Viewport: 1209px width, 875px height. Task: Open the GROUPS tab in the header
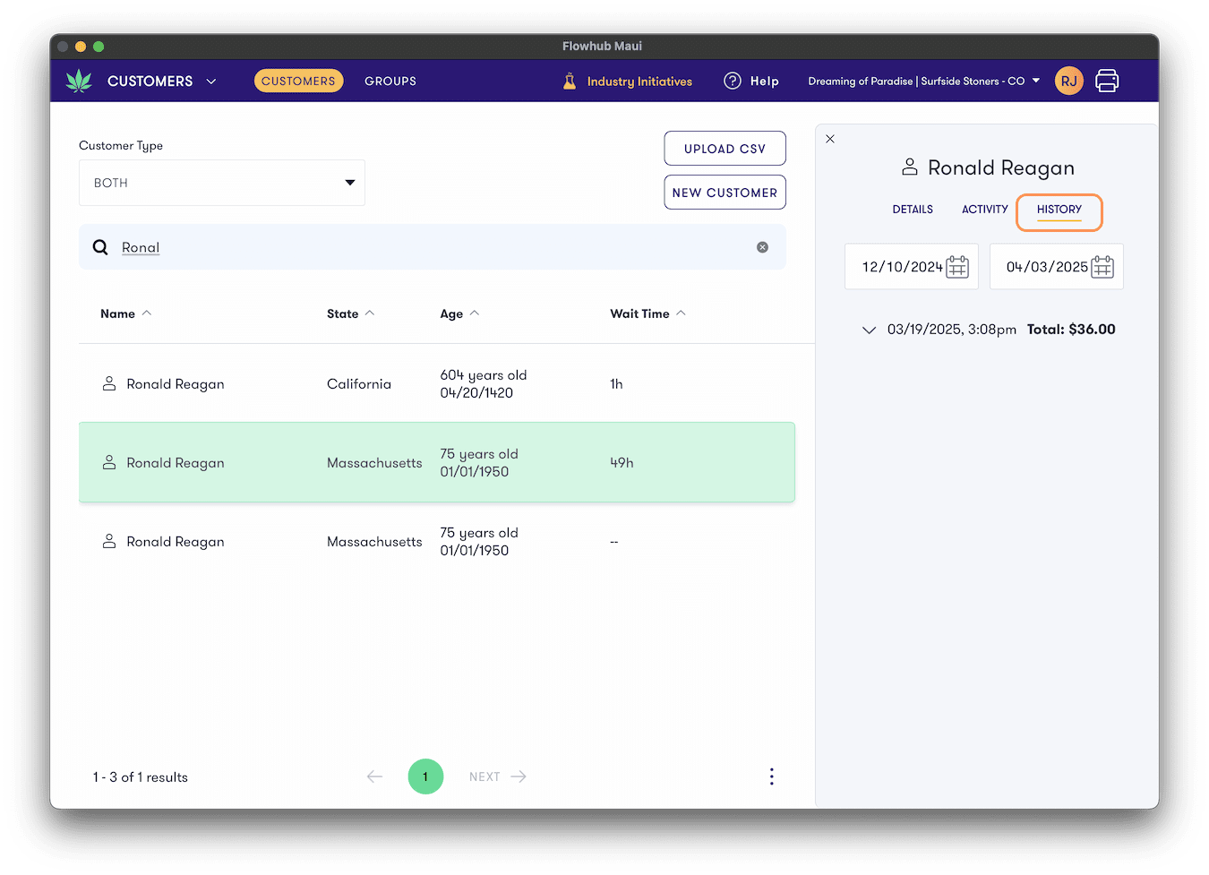[x=390, y=81]
